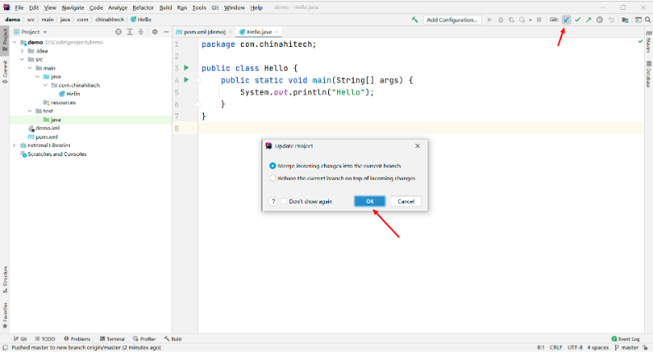The width and height of the screenshot is (653, 355).
Task: Click chinahitech in the breadcrumb path
Action: pyautogui.click(x=109, y=20)
